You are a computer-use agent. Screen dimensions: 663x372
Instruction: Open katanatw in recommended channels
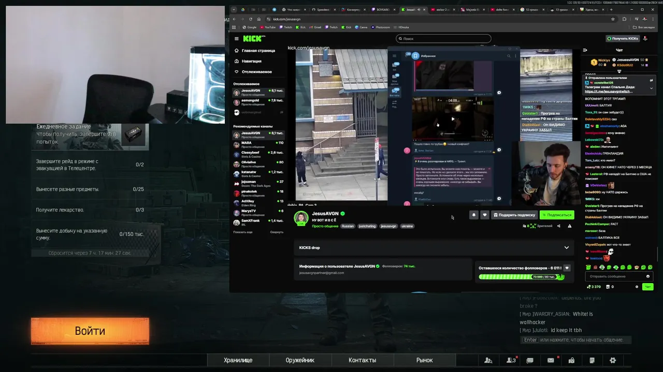(x=258, y=174)
